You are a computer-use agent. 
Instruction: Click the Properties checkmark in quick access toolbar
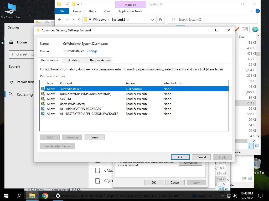(68, 4)
